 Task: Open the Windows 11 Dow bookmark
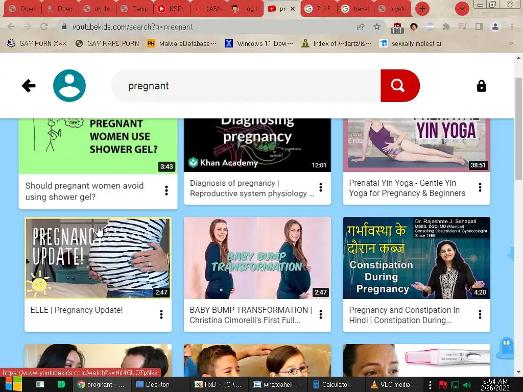tap(259, 43)
